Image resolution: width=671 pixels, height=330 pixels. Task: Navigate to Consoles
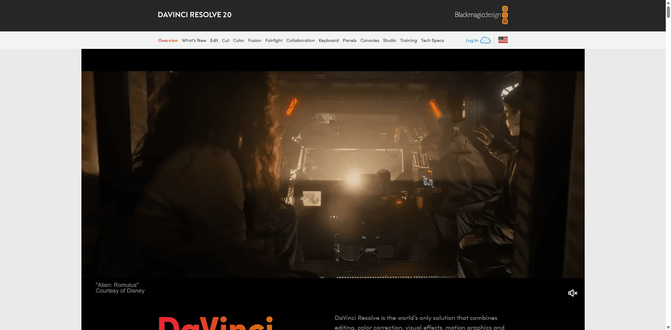pos(369,41)
